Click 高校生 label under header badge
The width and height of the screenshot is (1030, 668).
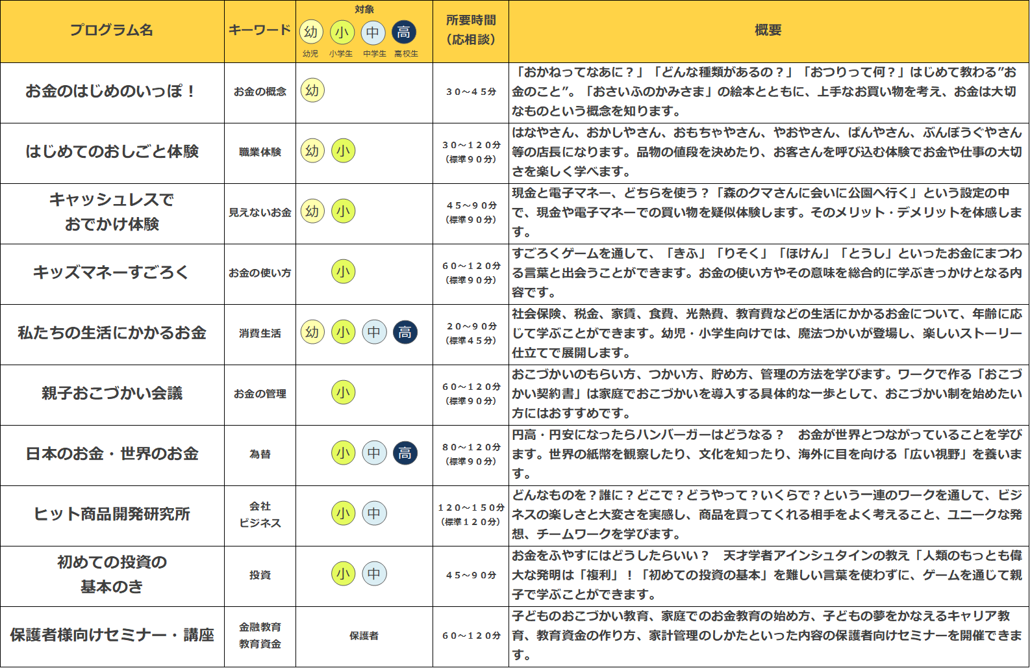(406, 54)
